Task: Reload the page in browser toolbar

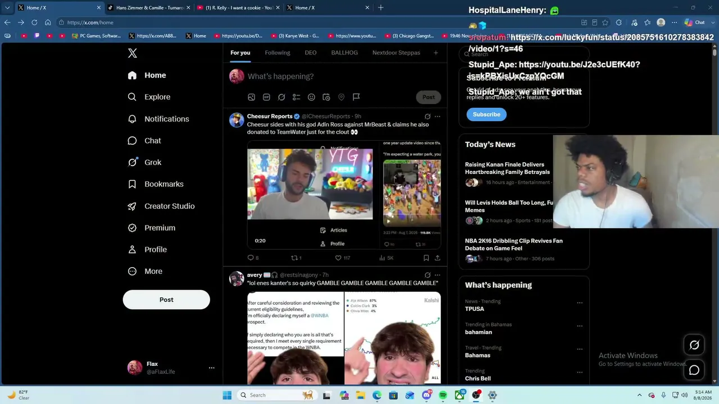Action: click(34, 22)
